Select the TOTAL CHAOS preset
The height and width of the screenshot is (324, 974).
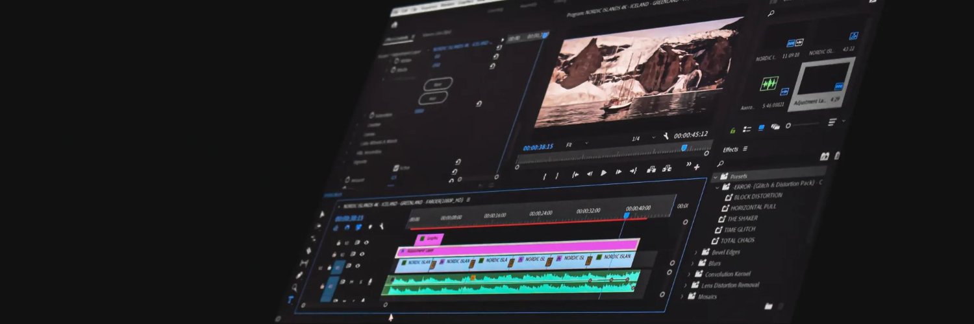click(737, 240)
